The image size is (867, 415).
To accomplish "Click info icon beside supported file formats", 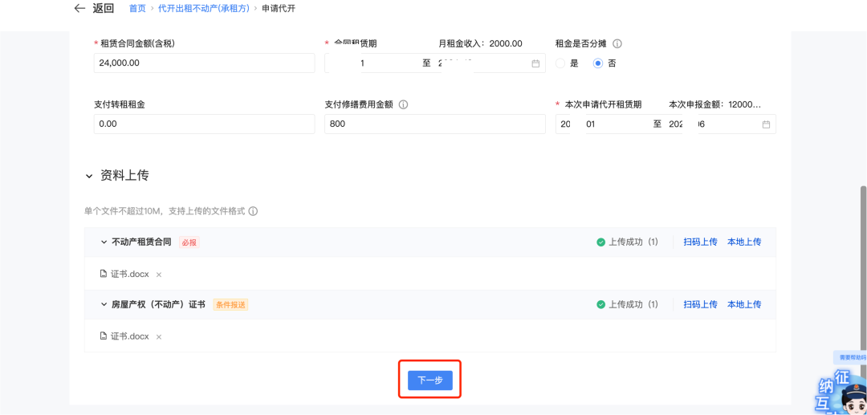I will [253, 212].
